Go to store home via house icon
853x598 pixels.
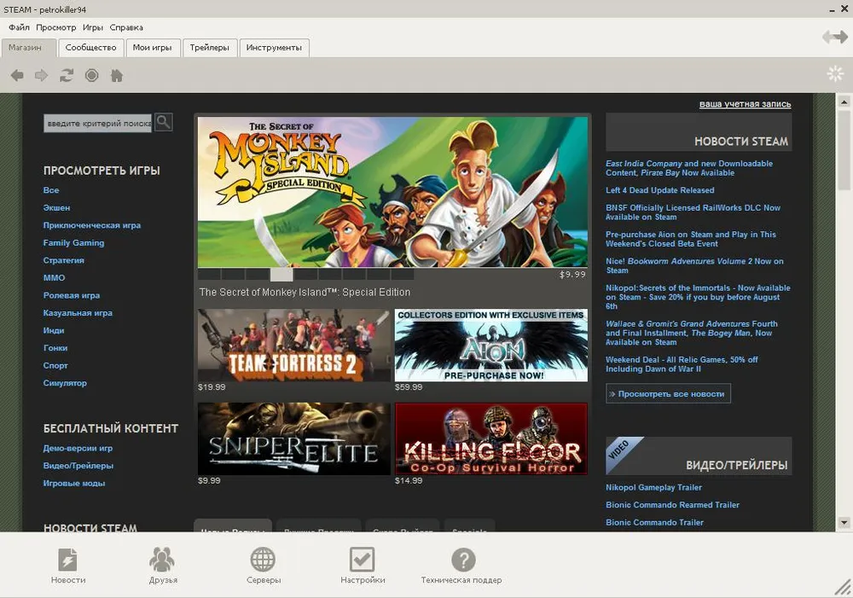pos(117,76)
